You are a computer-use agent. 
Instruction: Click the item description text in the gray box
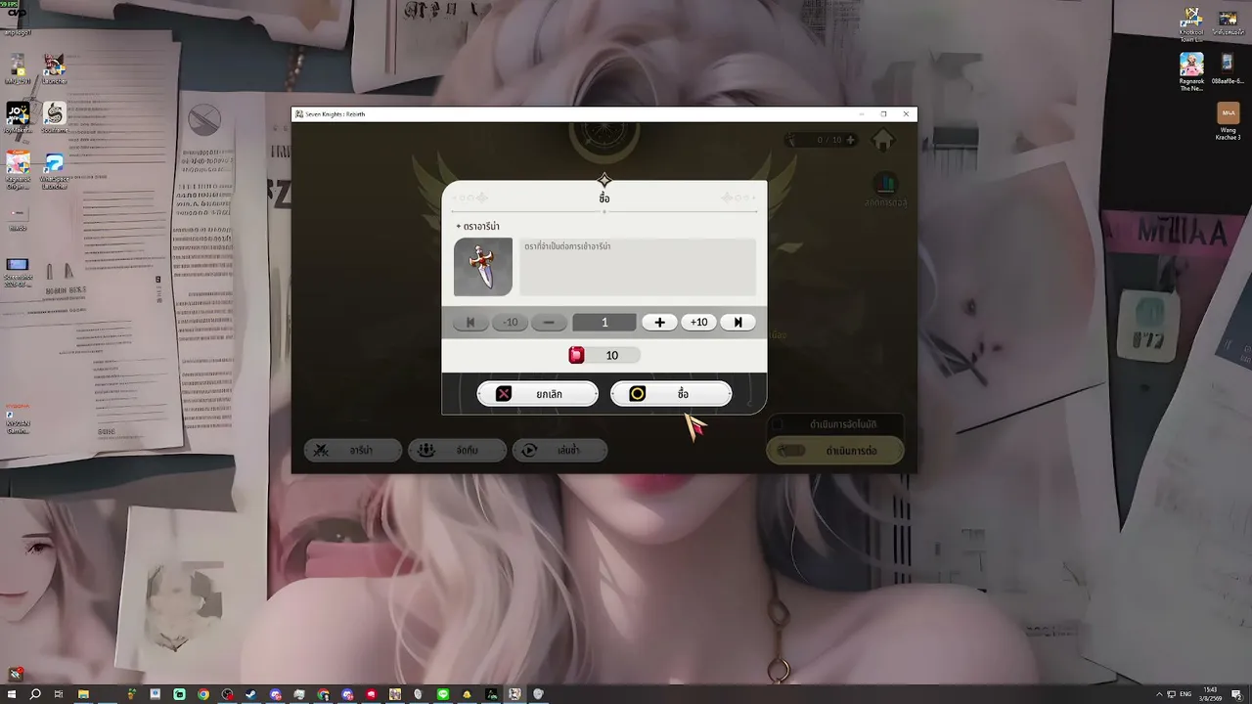[567, 246]
